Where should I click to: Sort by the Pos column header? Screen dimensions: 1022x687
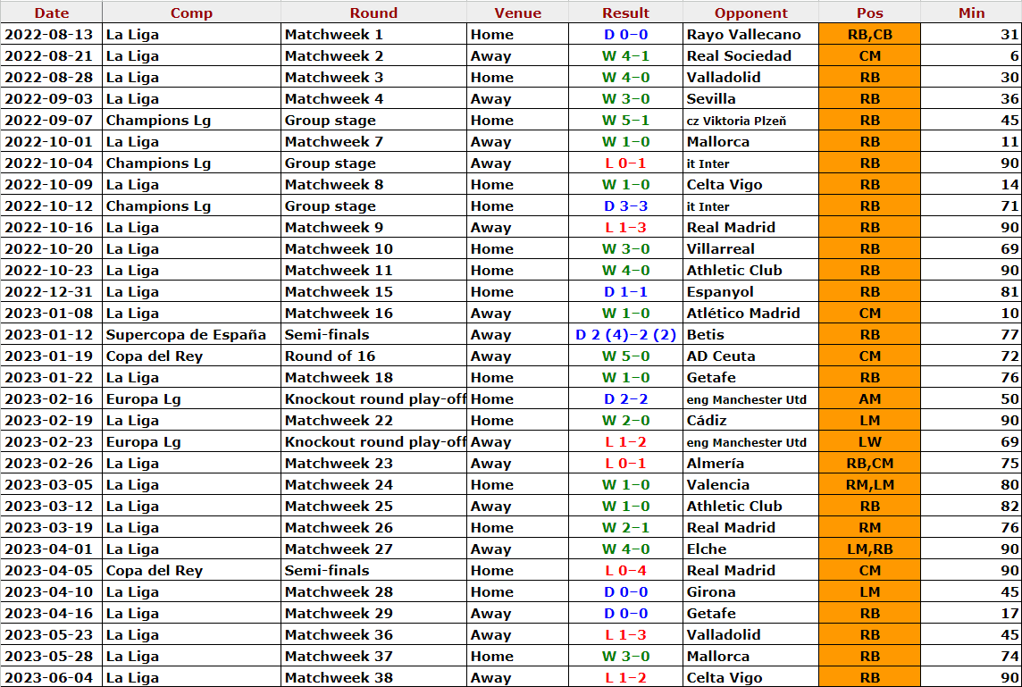click(x=869, y=13)
